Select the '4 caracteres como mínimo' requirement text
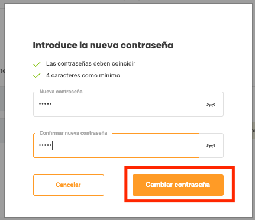The height and width of the screenshot is (220, 255). [83, 75]
